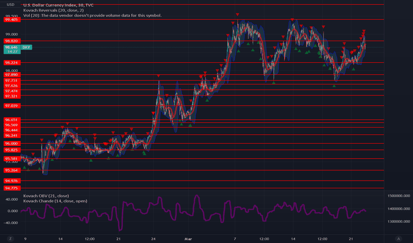
Task: Click the 98.224 price level label
Action: (12, 63)
